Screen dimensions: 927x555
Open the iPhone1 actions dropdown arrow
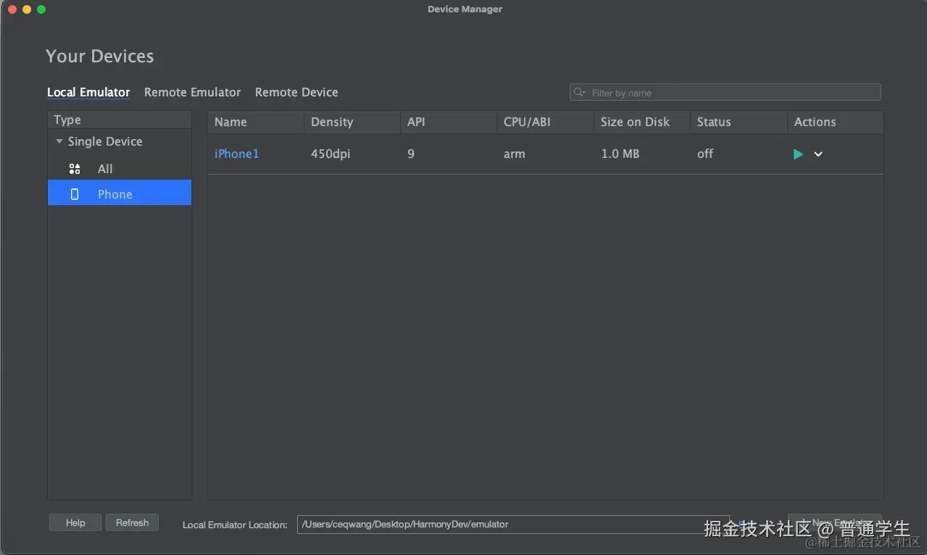pos(818,154)
